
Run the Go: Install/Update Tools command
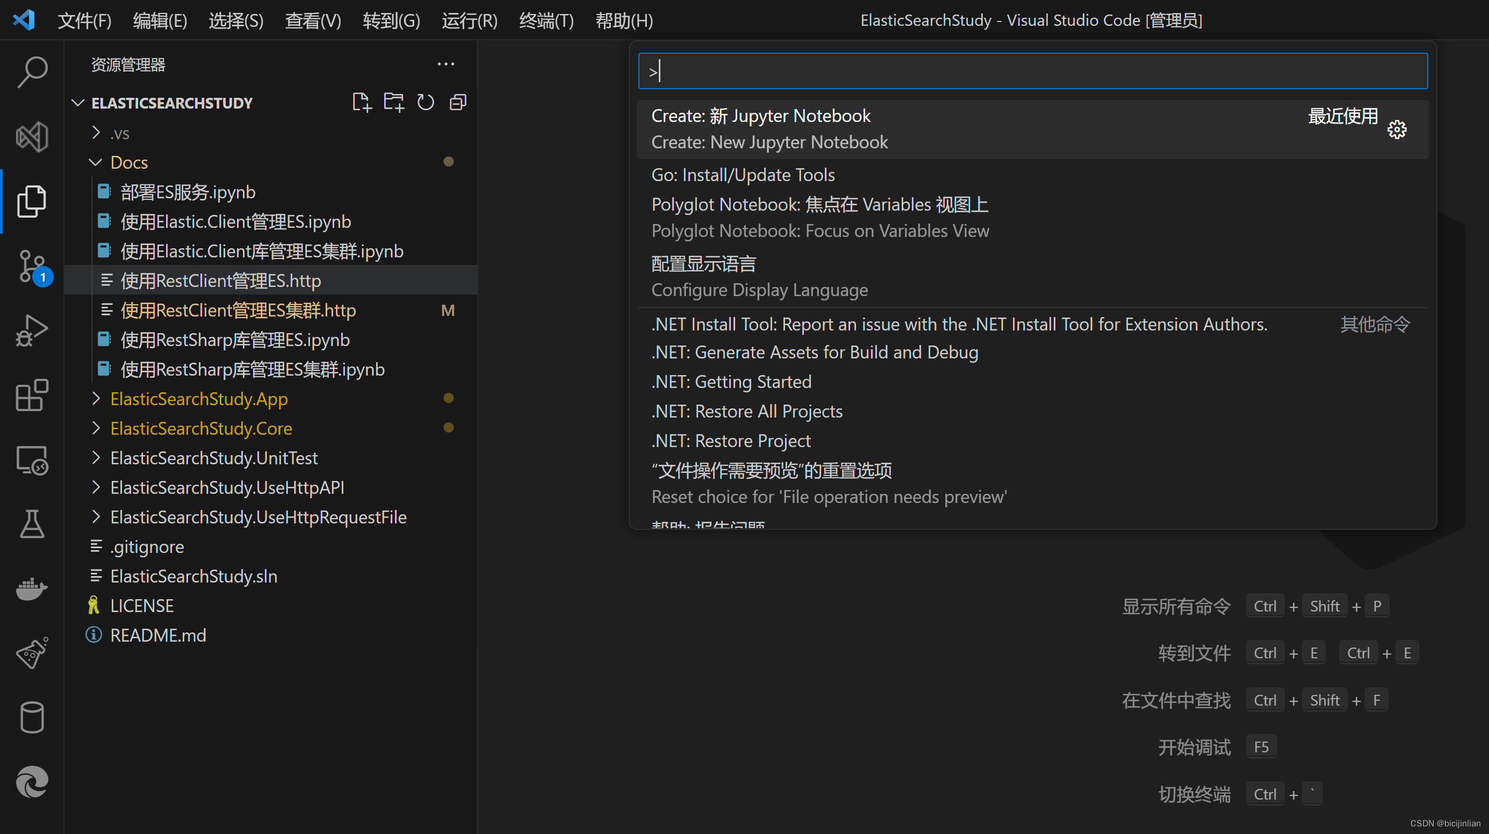tap(743, 175)
